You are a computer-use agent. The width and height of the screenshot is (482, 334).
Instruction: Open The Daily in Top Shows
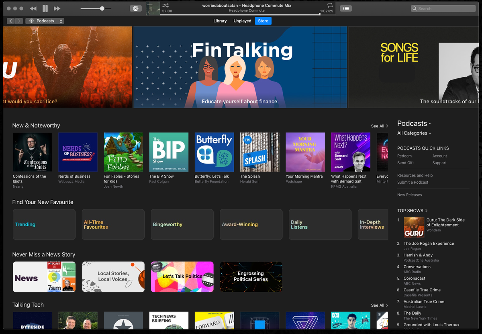click(413, 314)
